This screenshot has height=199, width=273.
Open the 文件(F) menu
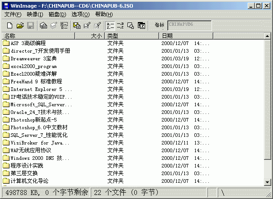click(x=13, y=14)
